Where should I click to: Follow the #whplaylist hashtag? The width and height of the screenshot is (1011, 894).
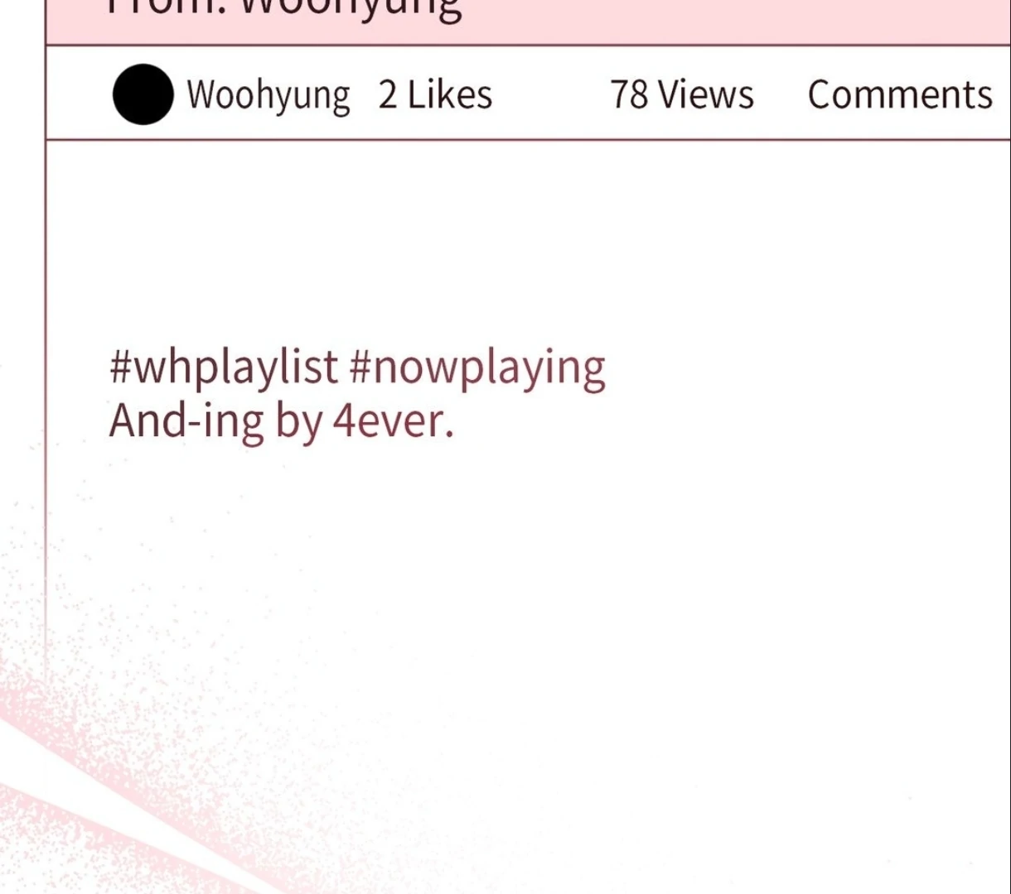point(224,367)
